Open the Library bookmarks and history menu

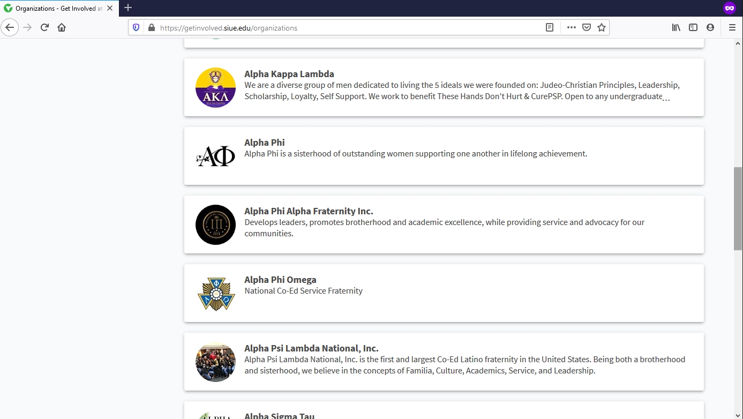(676, 27)
